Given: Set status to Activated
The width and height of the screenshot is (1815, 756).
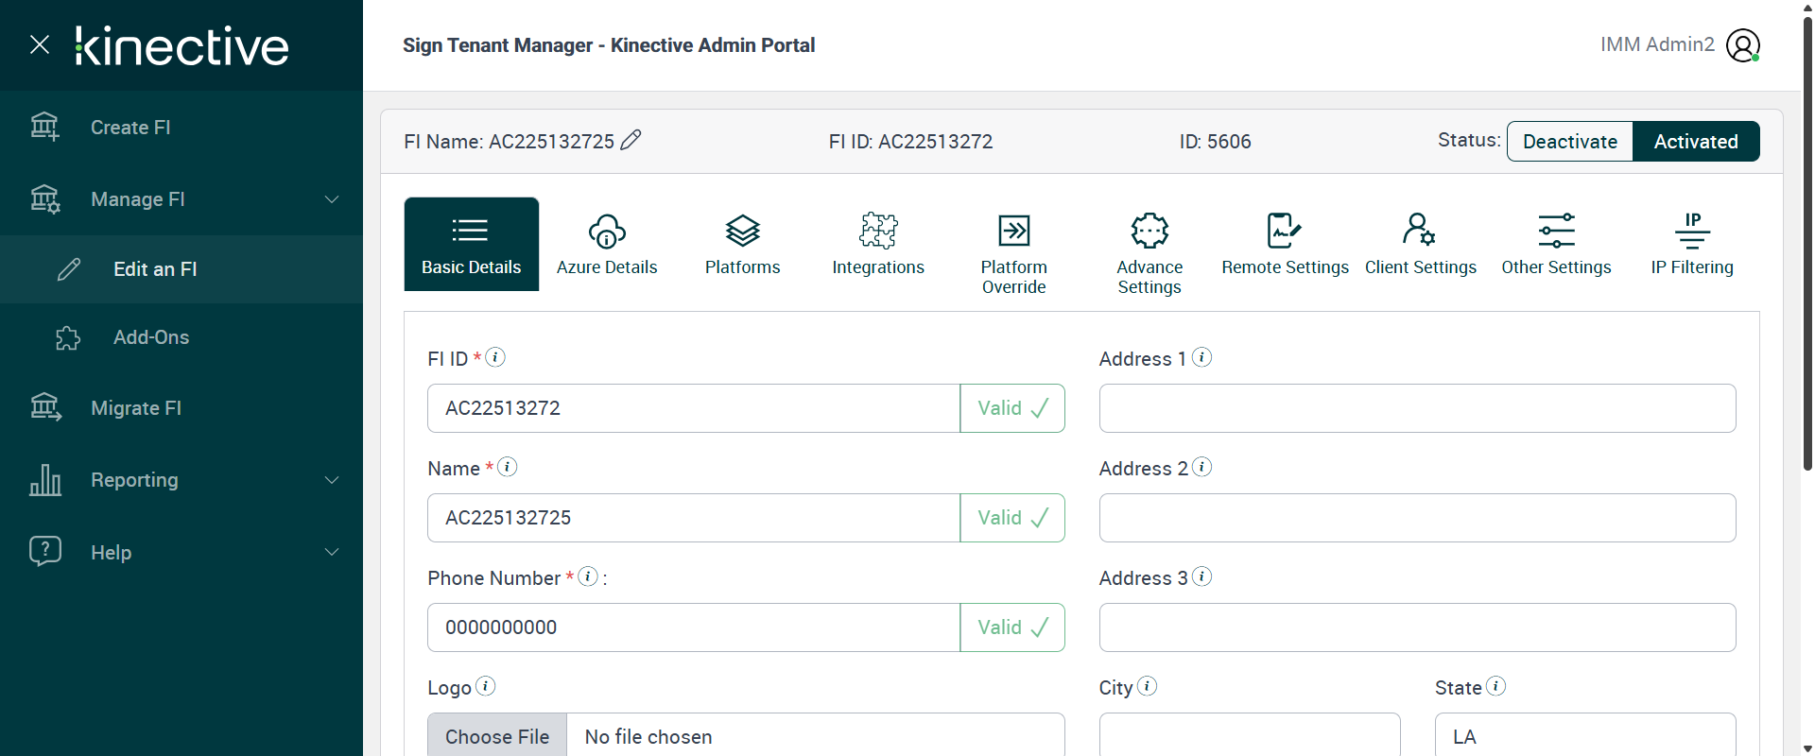Looking at the screenshot, I should (x=1696, y=142).
